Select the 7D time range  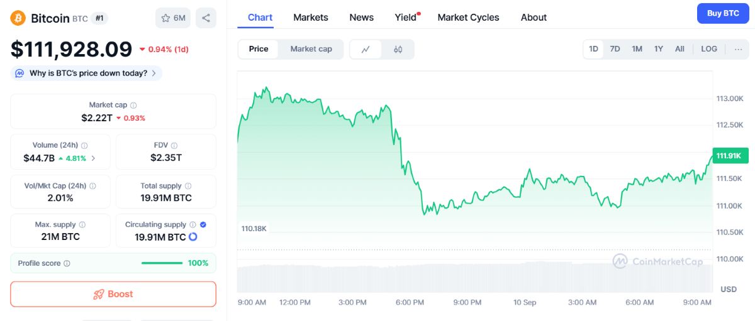615,49
